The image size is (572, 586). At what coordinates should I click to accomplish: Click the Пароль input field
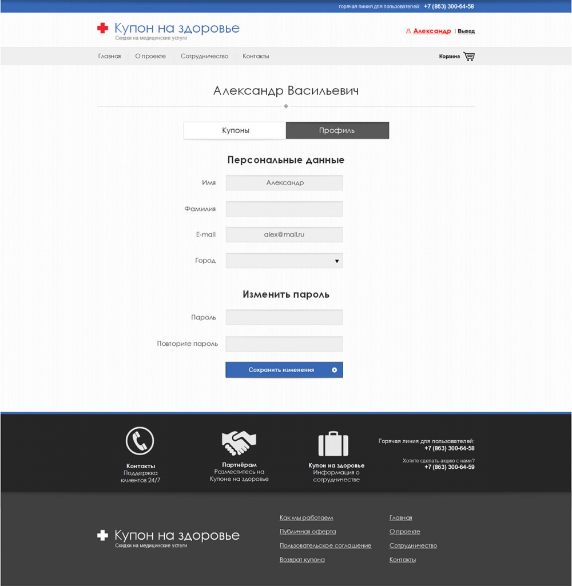click(284, 317)
